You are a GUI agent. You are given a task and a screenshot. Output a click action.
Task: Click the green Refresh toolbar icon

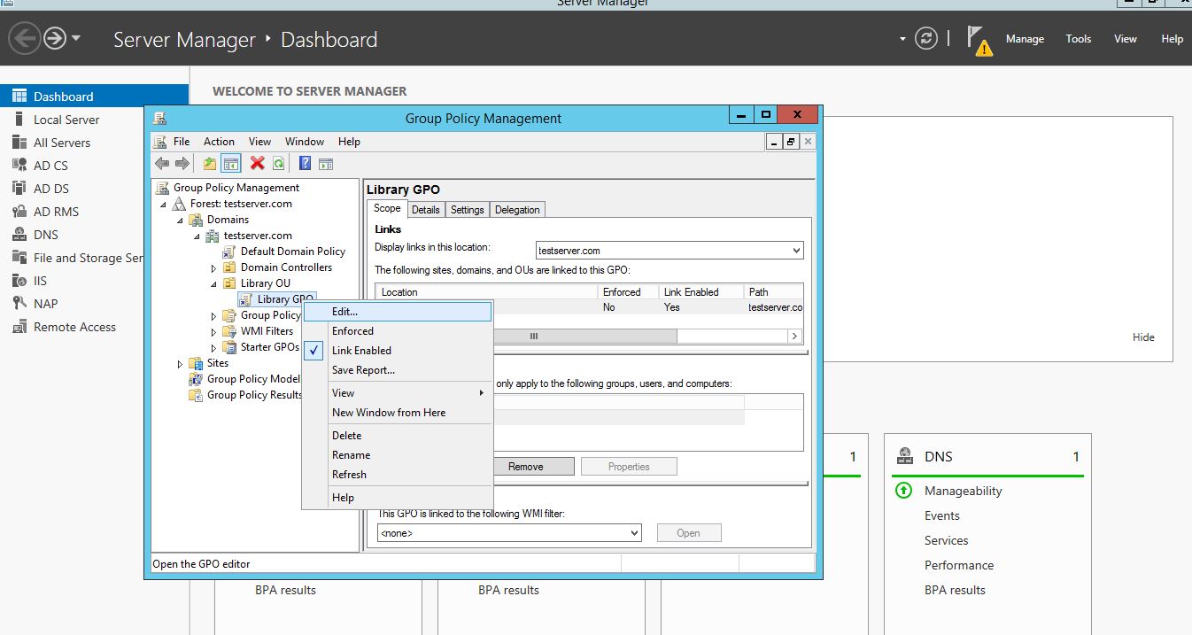pyautogui.click(x=278, y=163)
